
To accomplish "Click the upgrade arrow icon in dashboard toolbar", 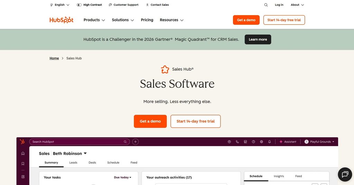I will pos(229,142).
